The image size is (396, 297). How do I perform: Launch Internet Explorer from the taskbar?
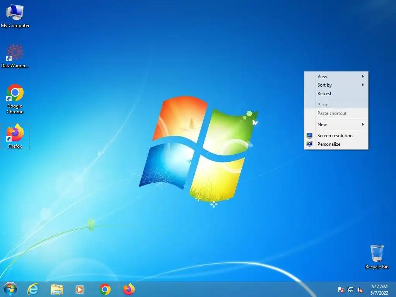tap(33, 289)
